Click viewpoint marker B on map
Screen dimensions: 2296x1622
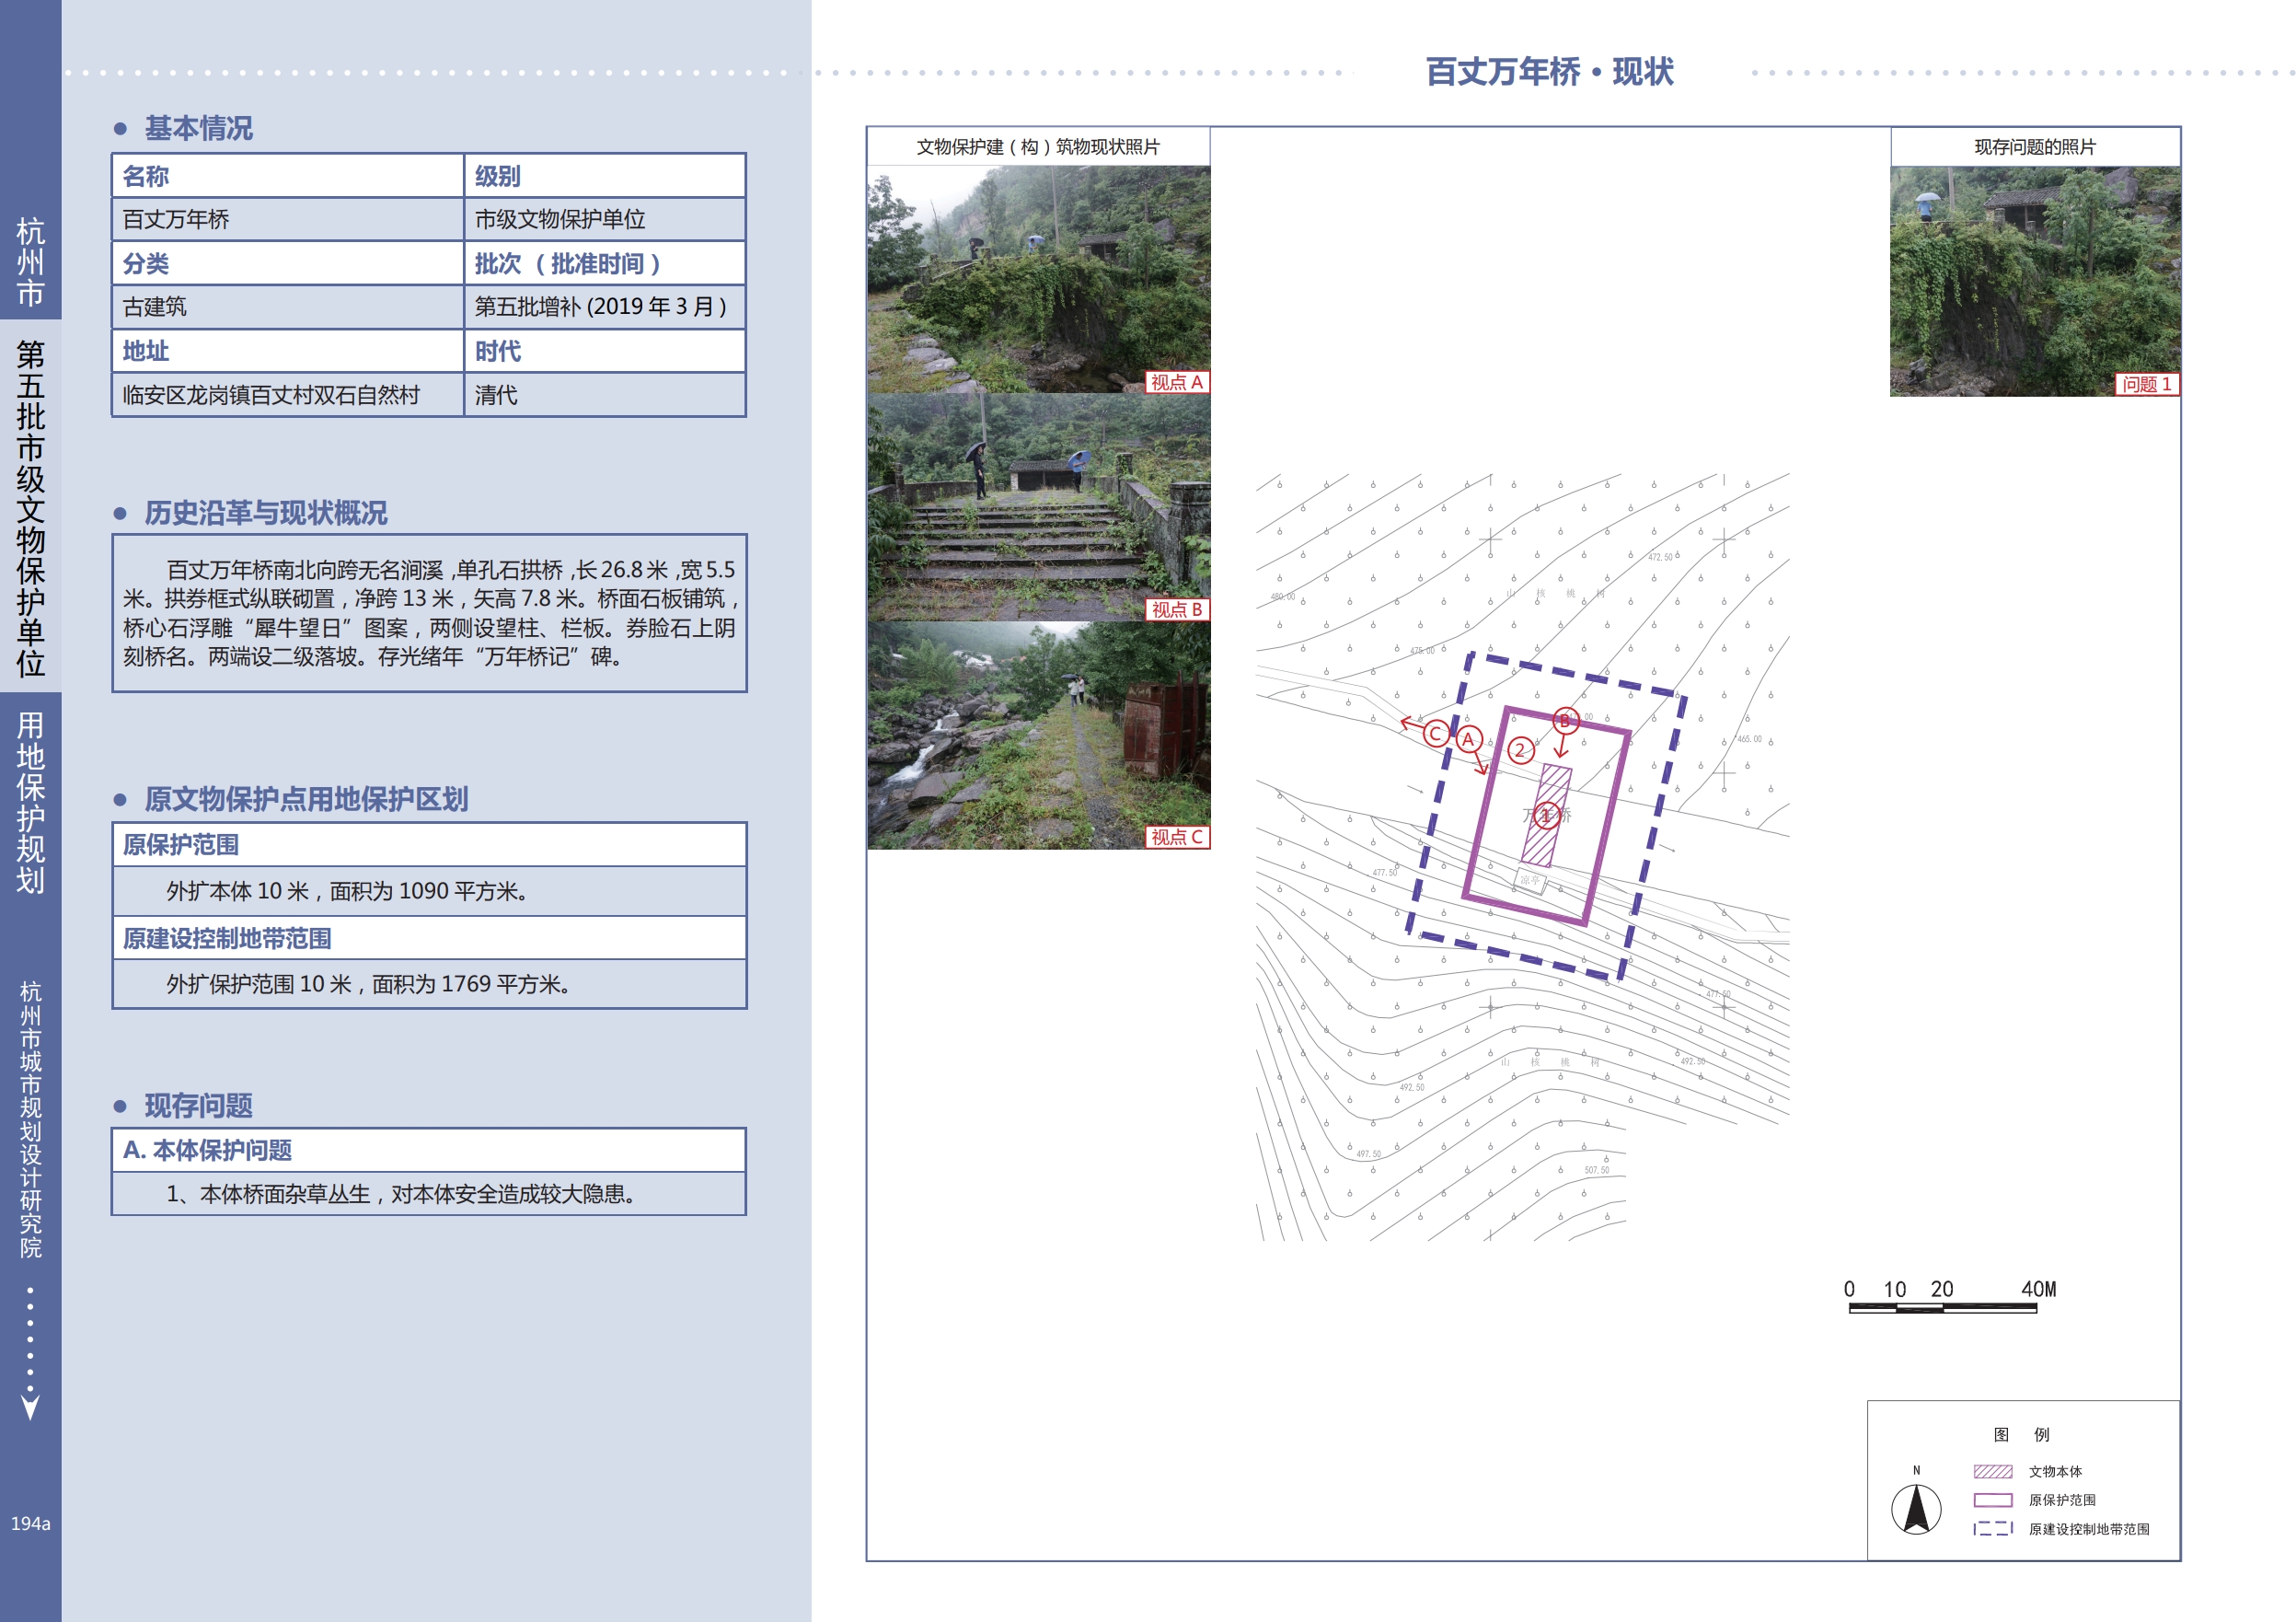[x=1565, y=721]
